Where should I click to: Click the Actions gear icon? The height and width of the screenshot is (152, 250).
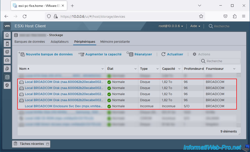tap(195, 54)
